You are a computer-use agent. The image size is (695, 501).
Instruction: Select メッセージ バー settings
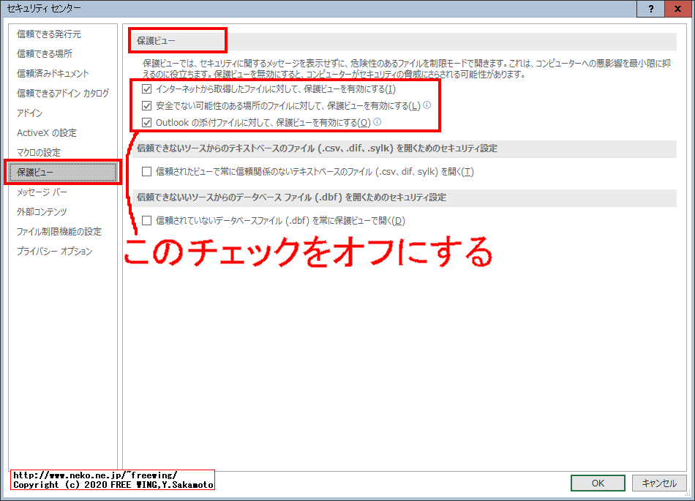42,192
